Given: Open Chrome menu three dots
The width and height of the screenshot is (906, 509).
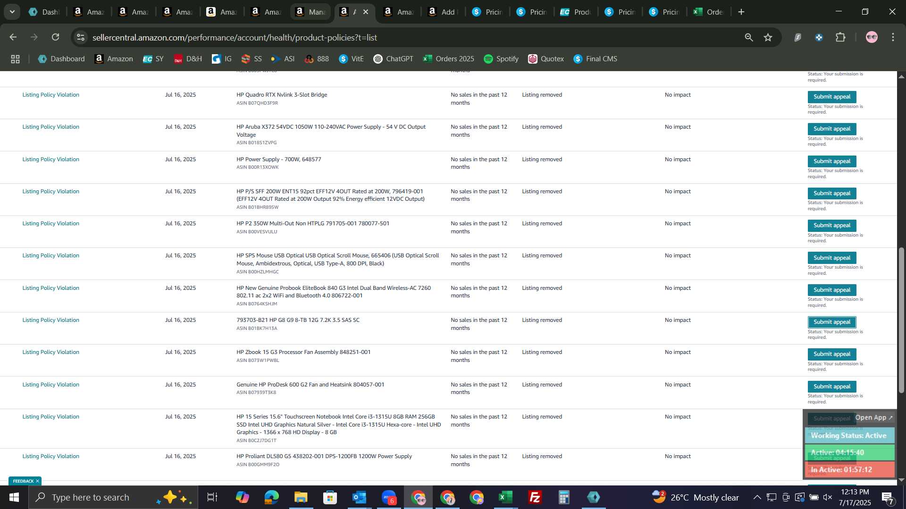Looking at the screenshot, I should [x=893, y=37].
